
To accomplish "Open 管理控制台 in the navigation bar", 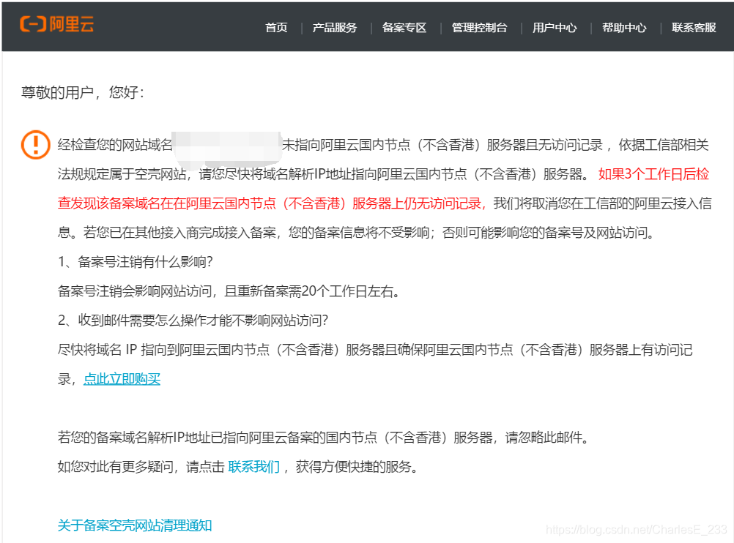I will pos(479,28).
